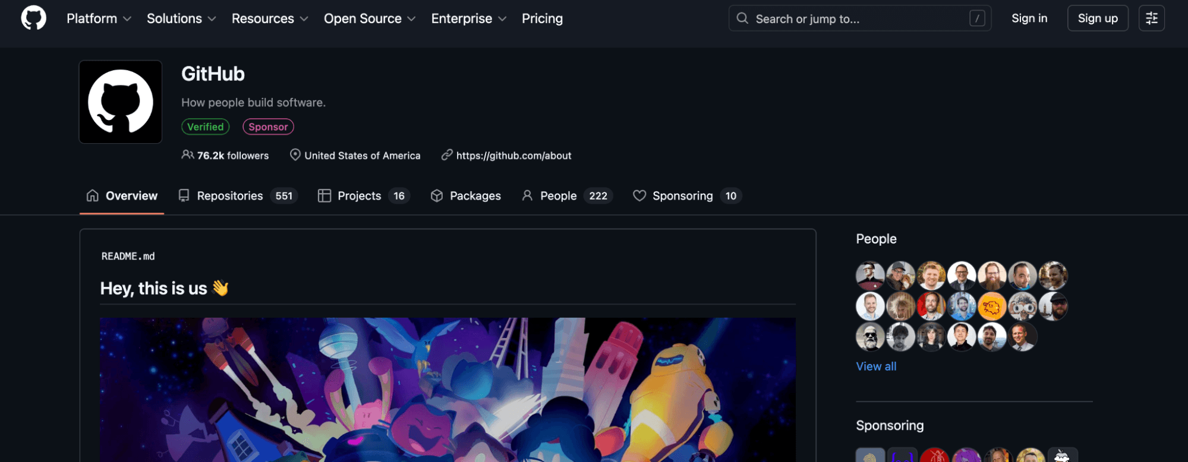The height and width of the screenshot is (462, 1188).
Task: Click the Projects table icon
Action: (324, 195)
